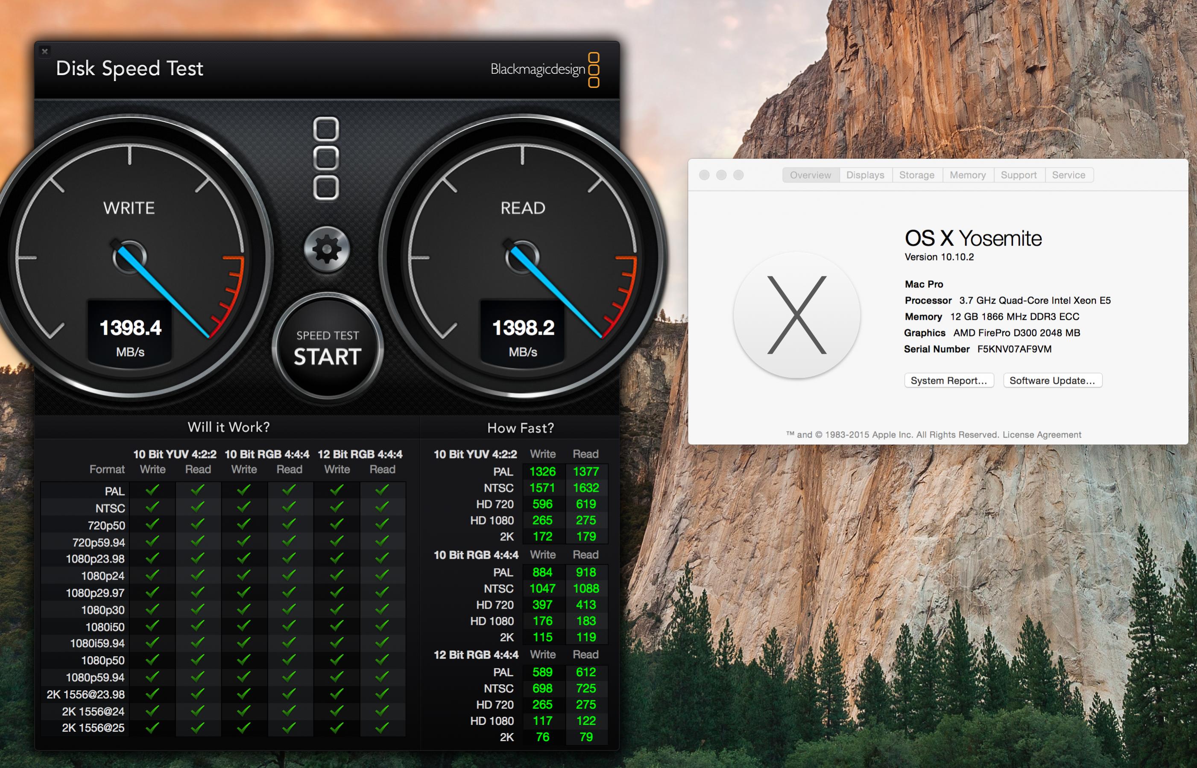1197x768 pixels.
Task: Switch to the Displays tab
Action: (865, 175)
